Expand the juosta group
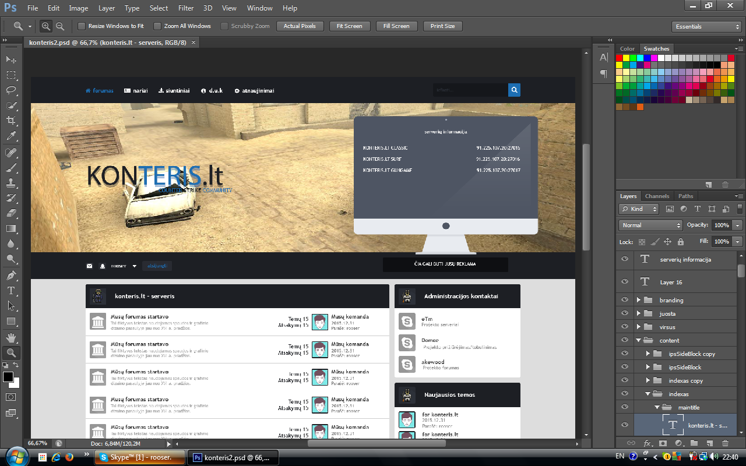Image resolution: width=746 pixels, height=466 pixels. (x=638, y=313)
